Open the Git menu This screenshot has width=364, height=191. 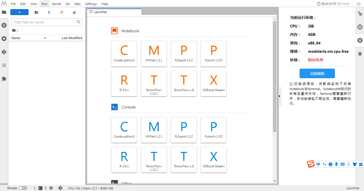point(68,4)
